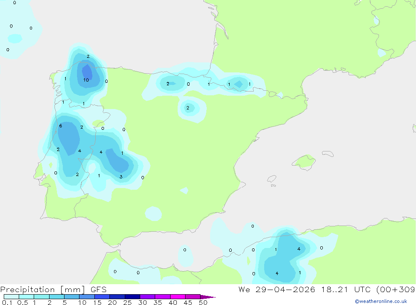Click the over-50 mm legend arrow tip

[x=208, y=297]
